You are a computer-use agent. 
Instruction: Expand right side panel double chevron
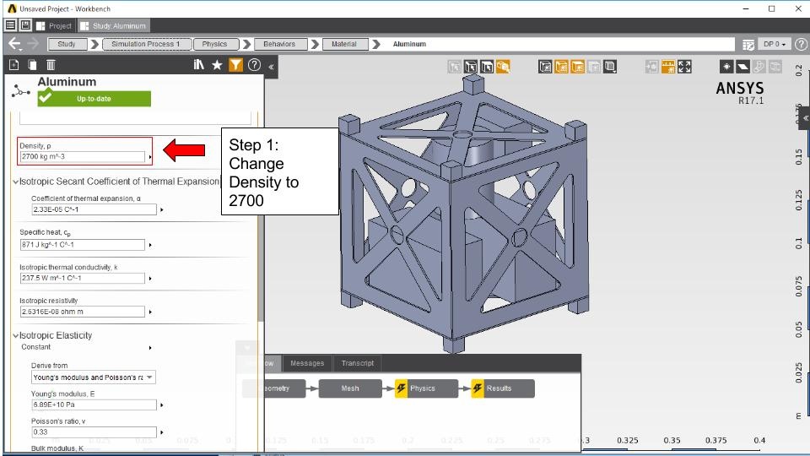(x=805, y=118)
